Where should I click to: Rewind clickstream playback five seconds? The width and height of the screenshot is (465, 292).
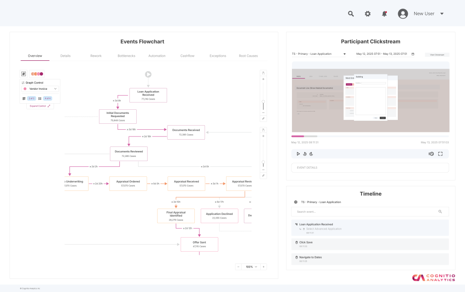(x=305, y=154)
